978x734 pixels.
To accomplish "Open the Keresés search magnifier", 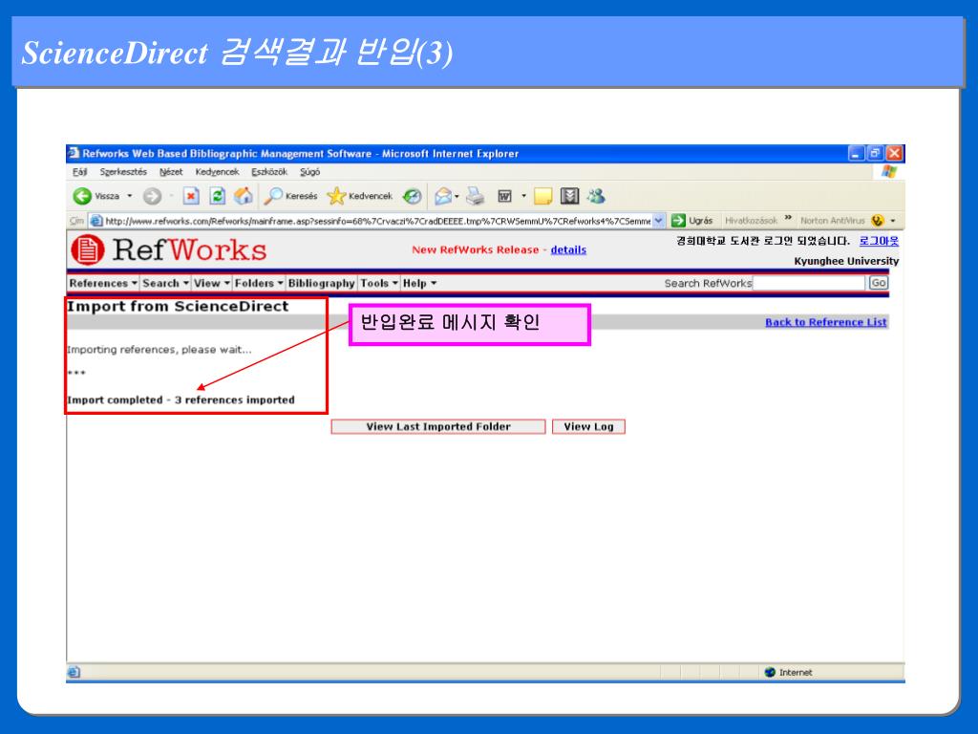I will (272, 196).
